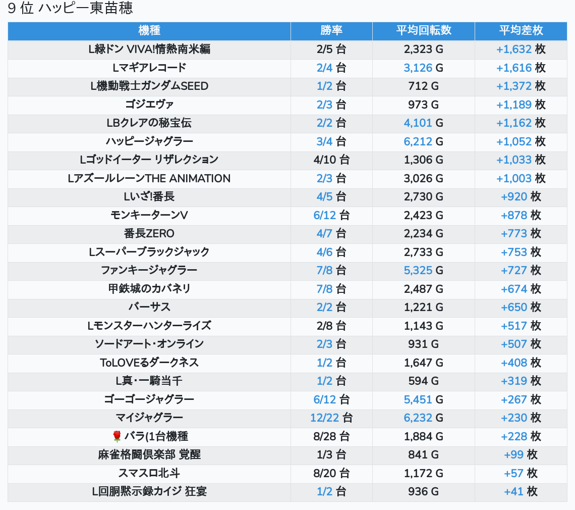Select difference +1,632 枚 value
Image resolution: width=575 pixels, height=510 pixels.
(x=521, y=49)
